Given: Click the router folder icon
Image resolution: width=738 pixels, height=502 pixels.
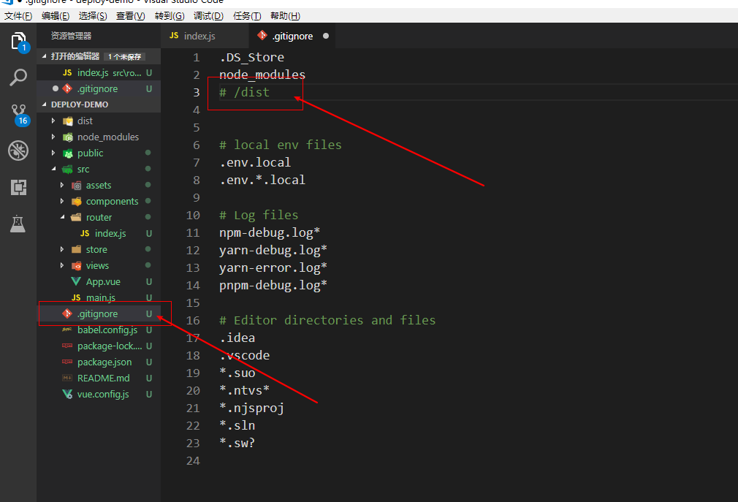Looking at the screenshot, I should 76,217.
